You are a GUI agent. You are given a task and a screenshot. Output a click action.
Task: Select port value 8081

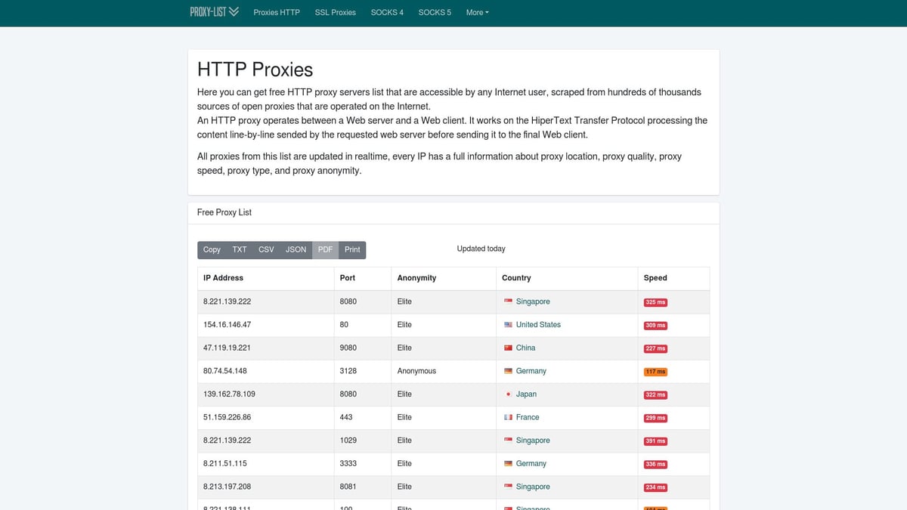pyautogui.click(x=348, y=487)
